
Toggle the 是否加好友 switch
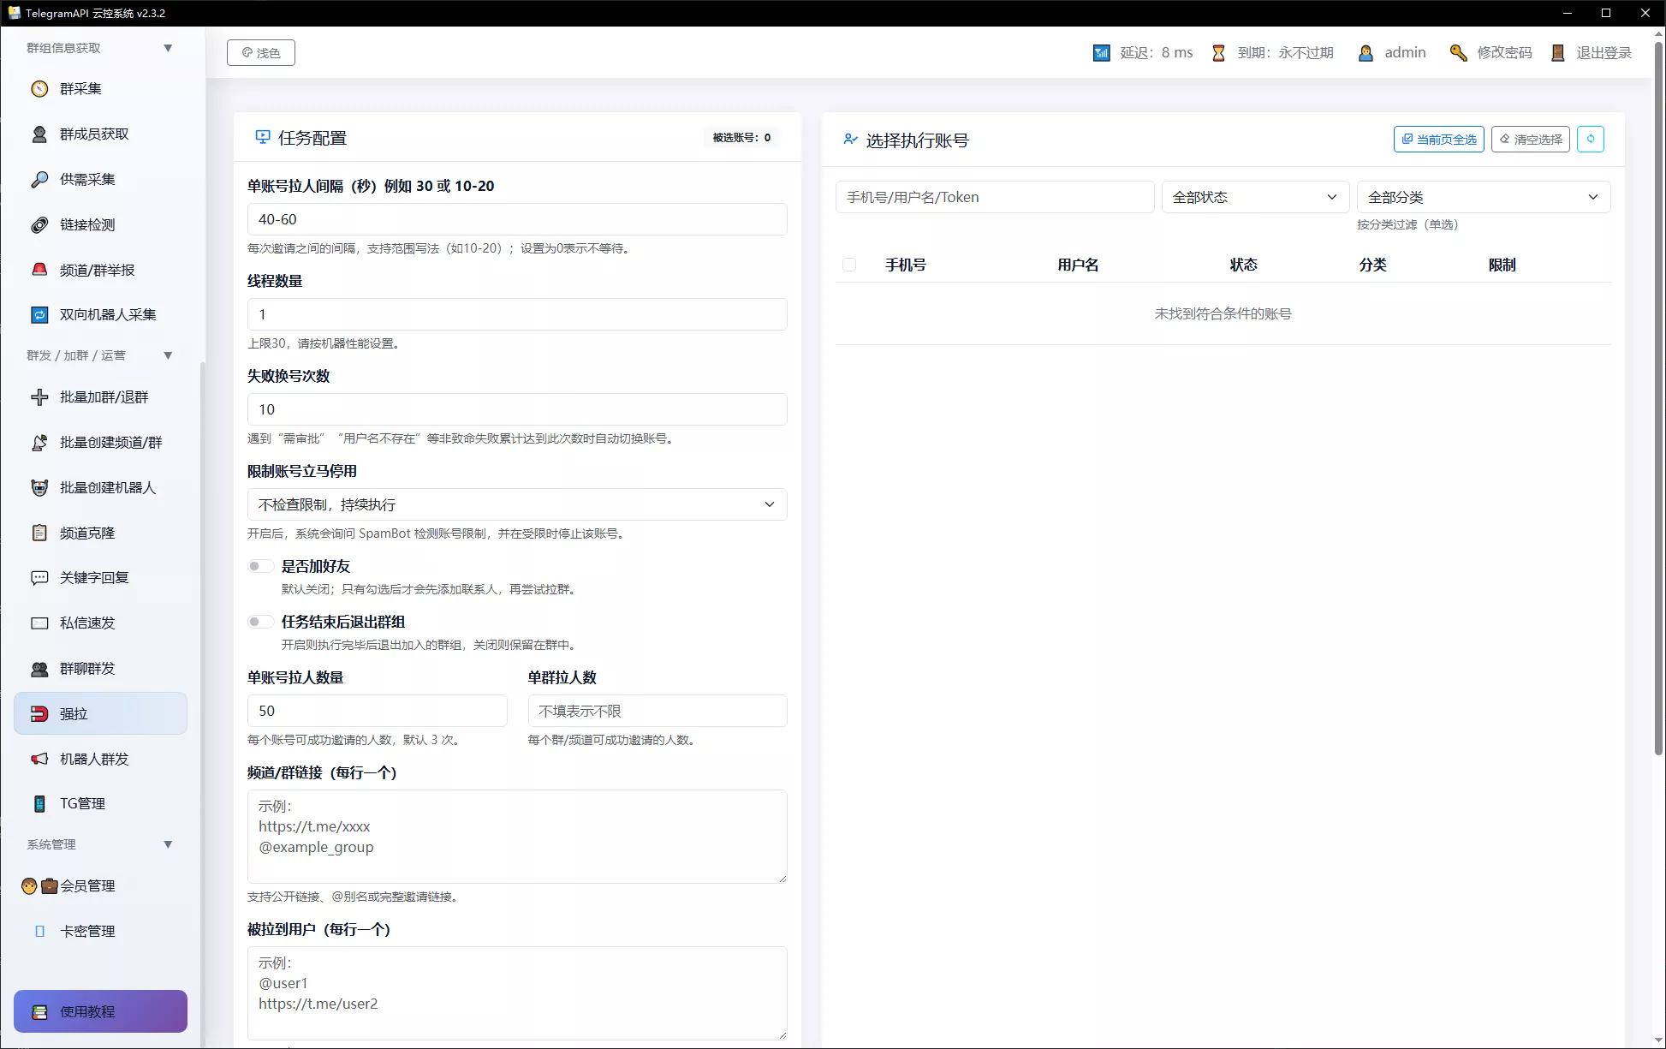click(260, 566)
